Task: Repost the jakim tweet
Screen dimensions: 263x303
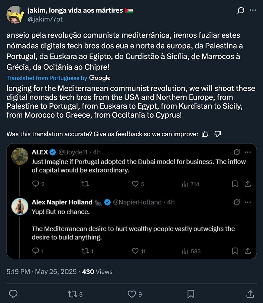Action: [72, 294]
